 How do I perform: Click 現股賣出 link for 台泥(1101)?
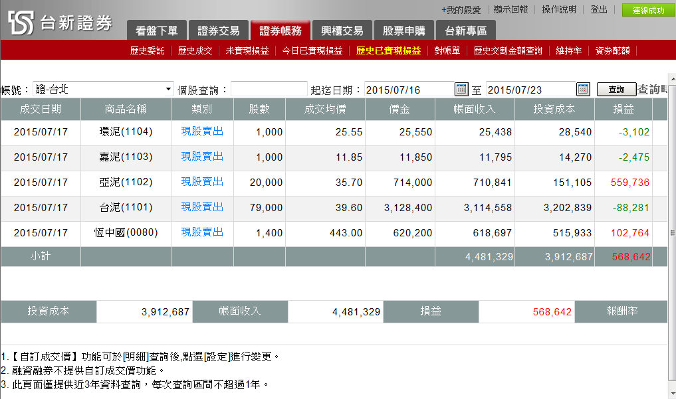202,207
